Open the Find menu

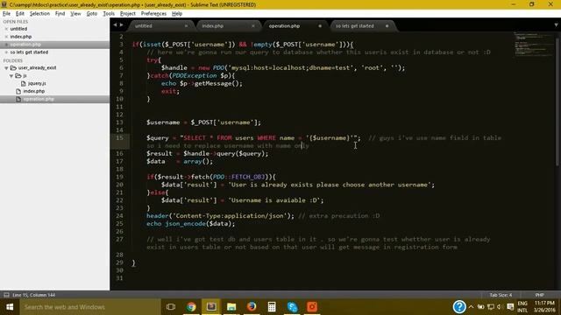point(60,14)
